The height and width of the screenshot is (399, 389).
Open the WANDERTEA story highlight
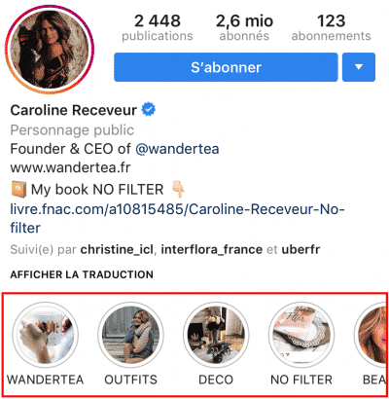[x=45, y=335]
